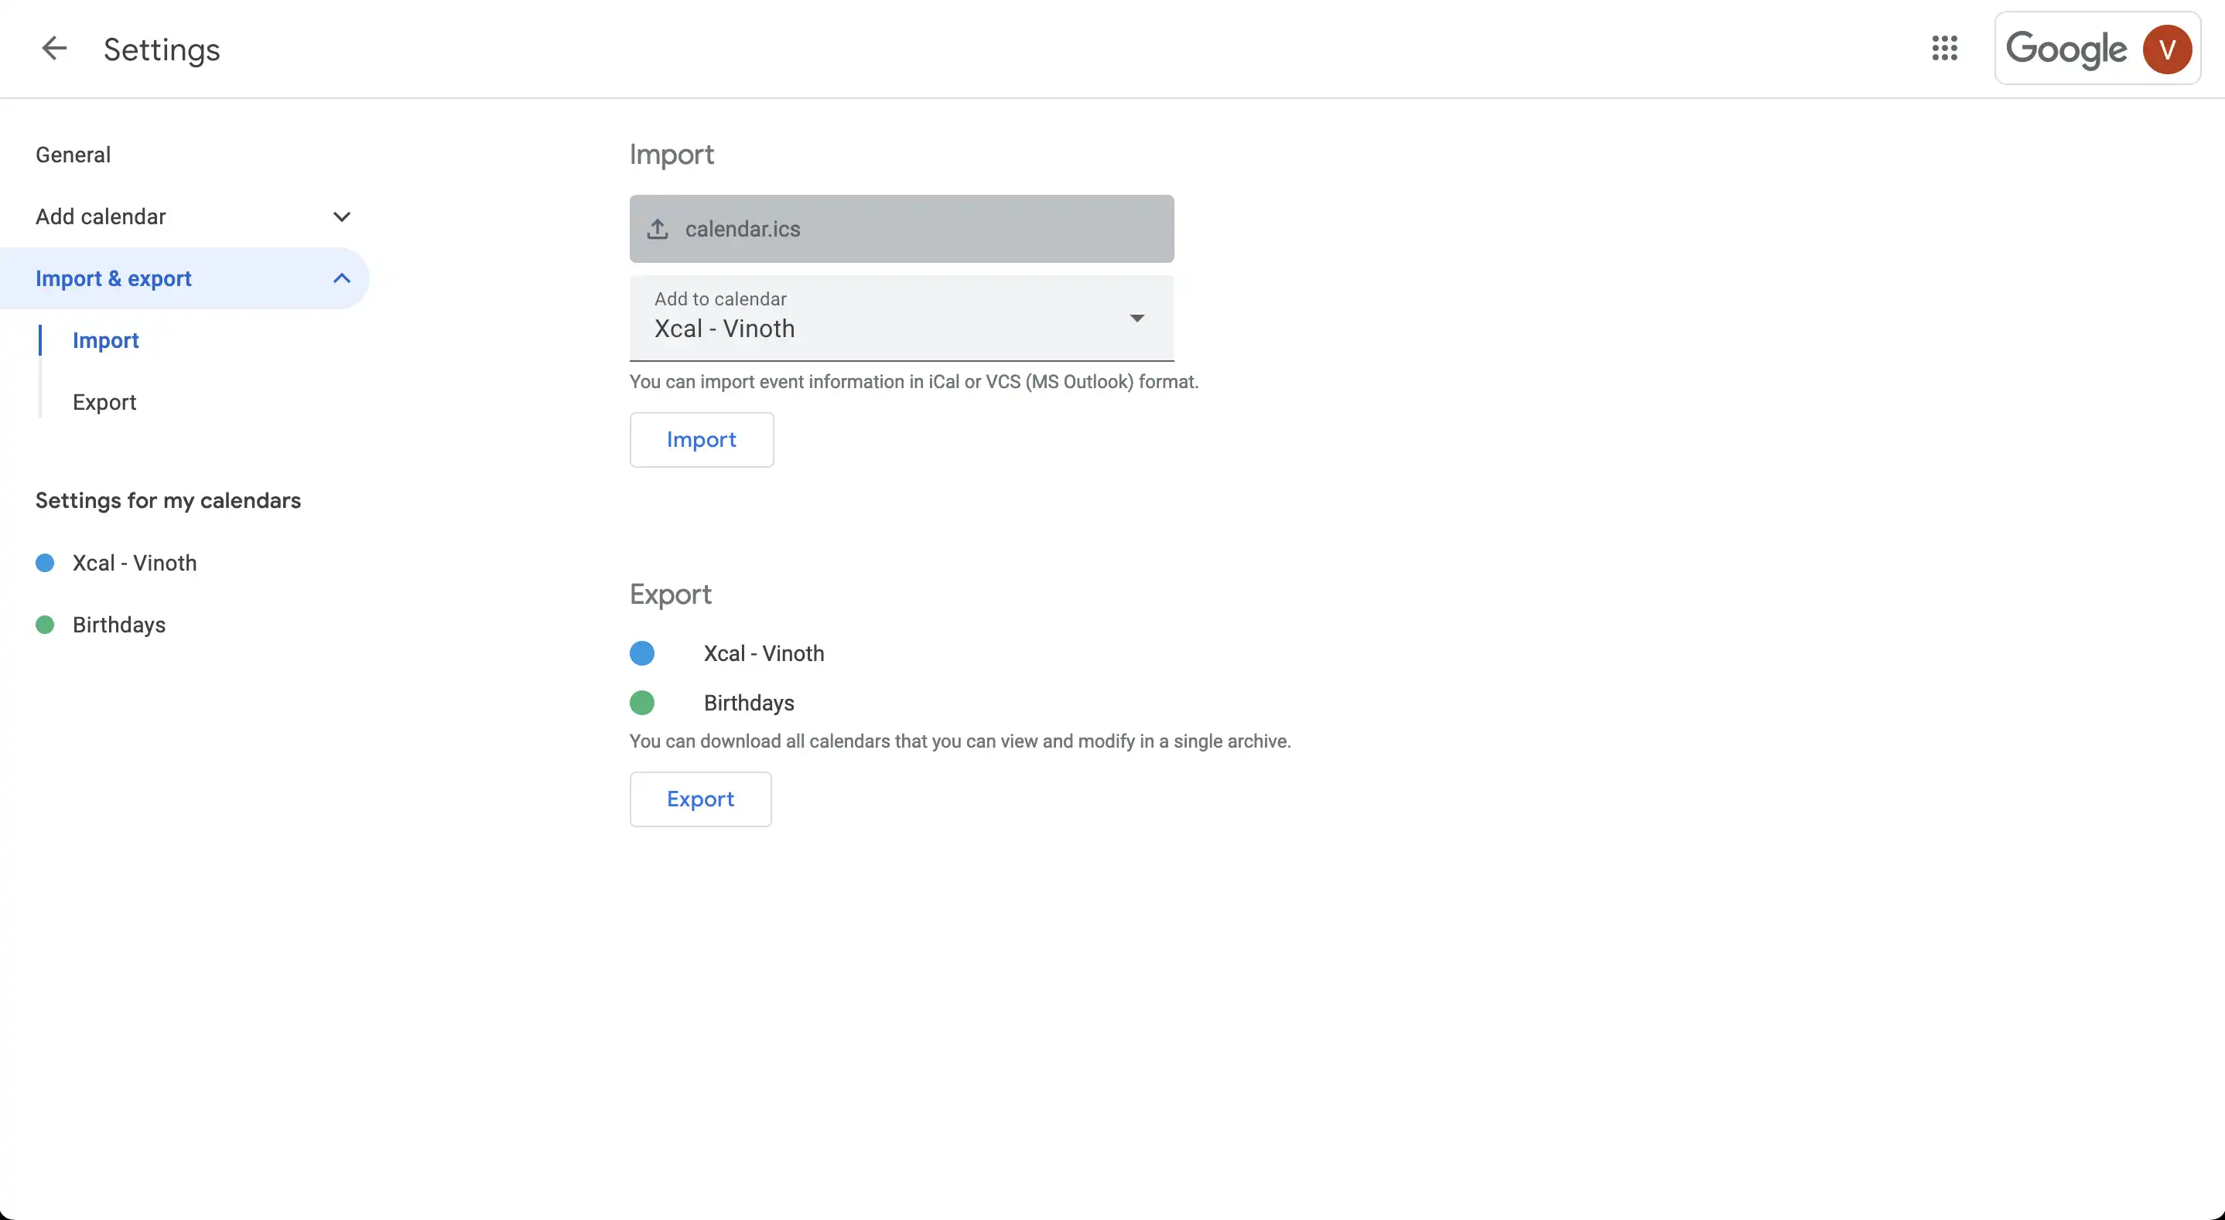Click blue dot next to Xcal - Vinoth in sidebar
The height and width of the screenshot is (1220, 2225).
pyautogui.click(x=45, y=563)
